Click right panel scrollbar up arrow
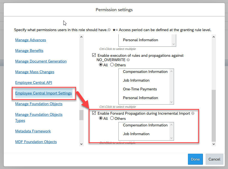The width and height of the screenshot is (228, 169). [x=214, y=37]
